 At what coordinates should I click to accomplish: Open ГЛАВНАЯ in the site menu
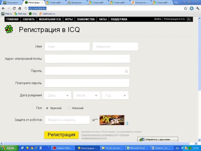click(12, 19)
